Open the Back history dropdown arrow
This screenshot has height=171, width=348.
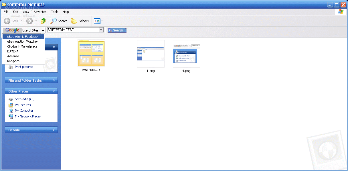(x=22, y=21)
